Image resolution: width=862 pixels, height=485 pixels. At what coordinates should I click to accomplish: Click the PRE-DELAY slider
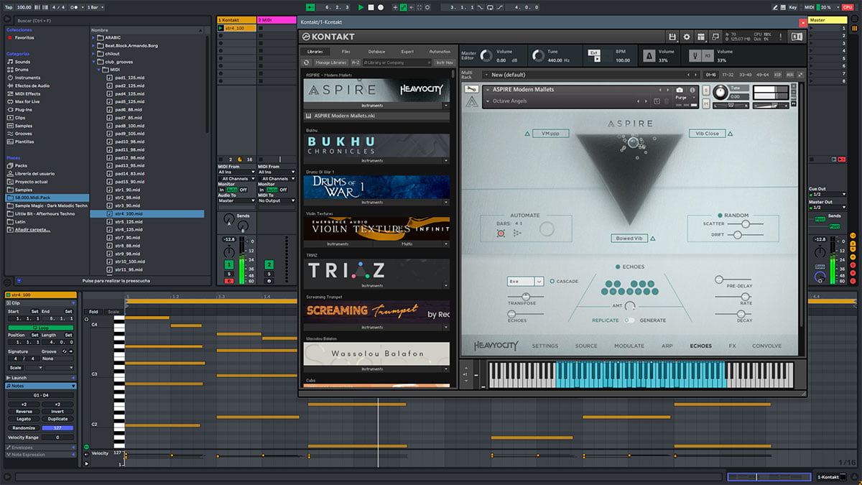pos(733,279)
